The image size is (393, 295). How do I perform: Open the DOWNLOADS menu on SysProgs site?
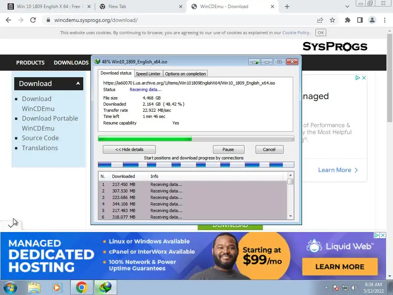(x=71, y=63)
